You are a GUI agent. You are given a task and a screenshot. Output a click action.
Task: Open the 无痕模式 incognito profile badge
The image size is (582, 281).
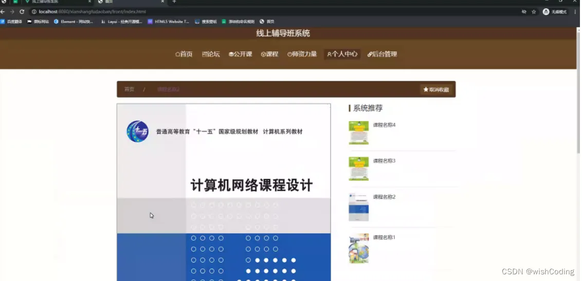coord(555,12)
